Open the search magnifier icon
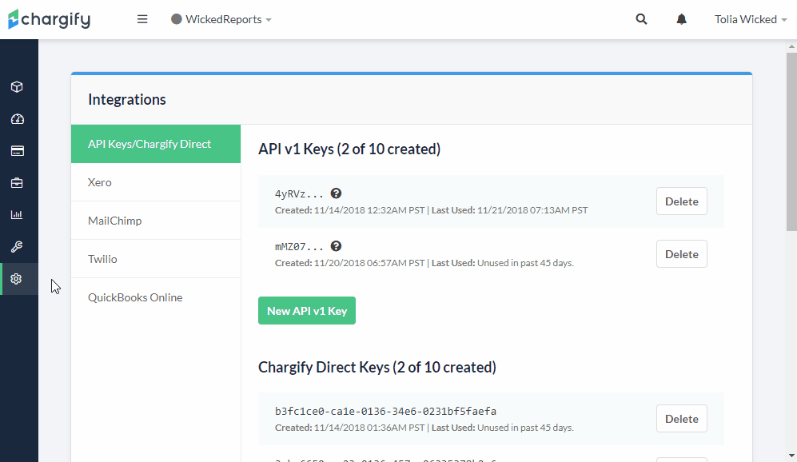797x462 pixels. point(641,19)
